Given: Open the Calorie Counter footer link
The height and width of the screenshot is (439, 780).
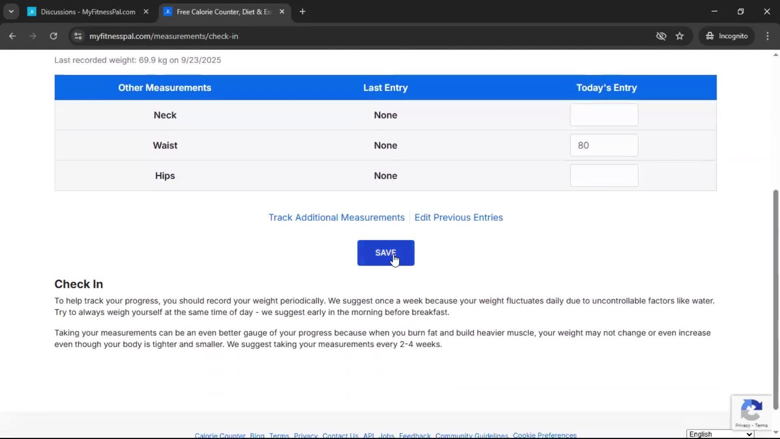Looking at the screenshot, I should [x=220, y=435].
